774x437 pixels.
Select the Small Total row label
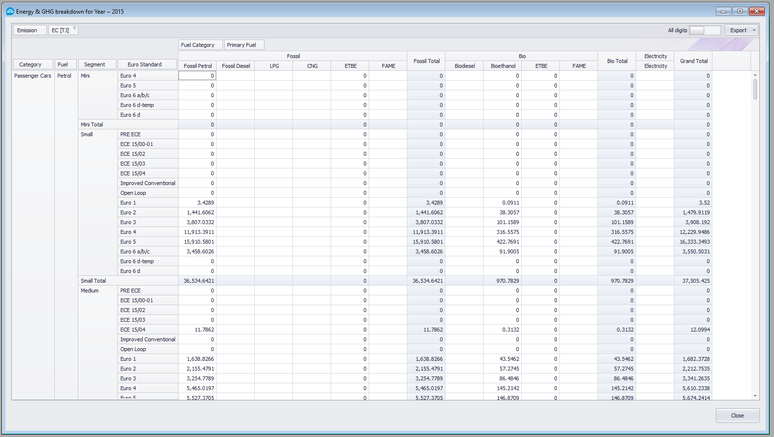click(93, 281)
